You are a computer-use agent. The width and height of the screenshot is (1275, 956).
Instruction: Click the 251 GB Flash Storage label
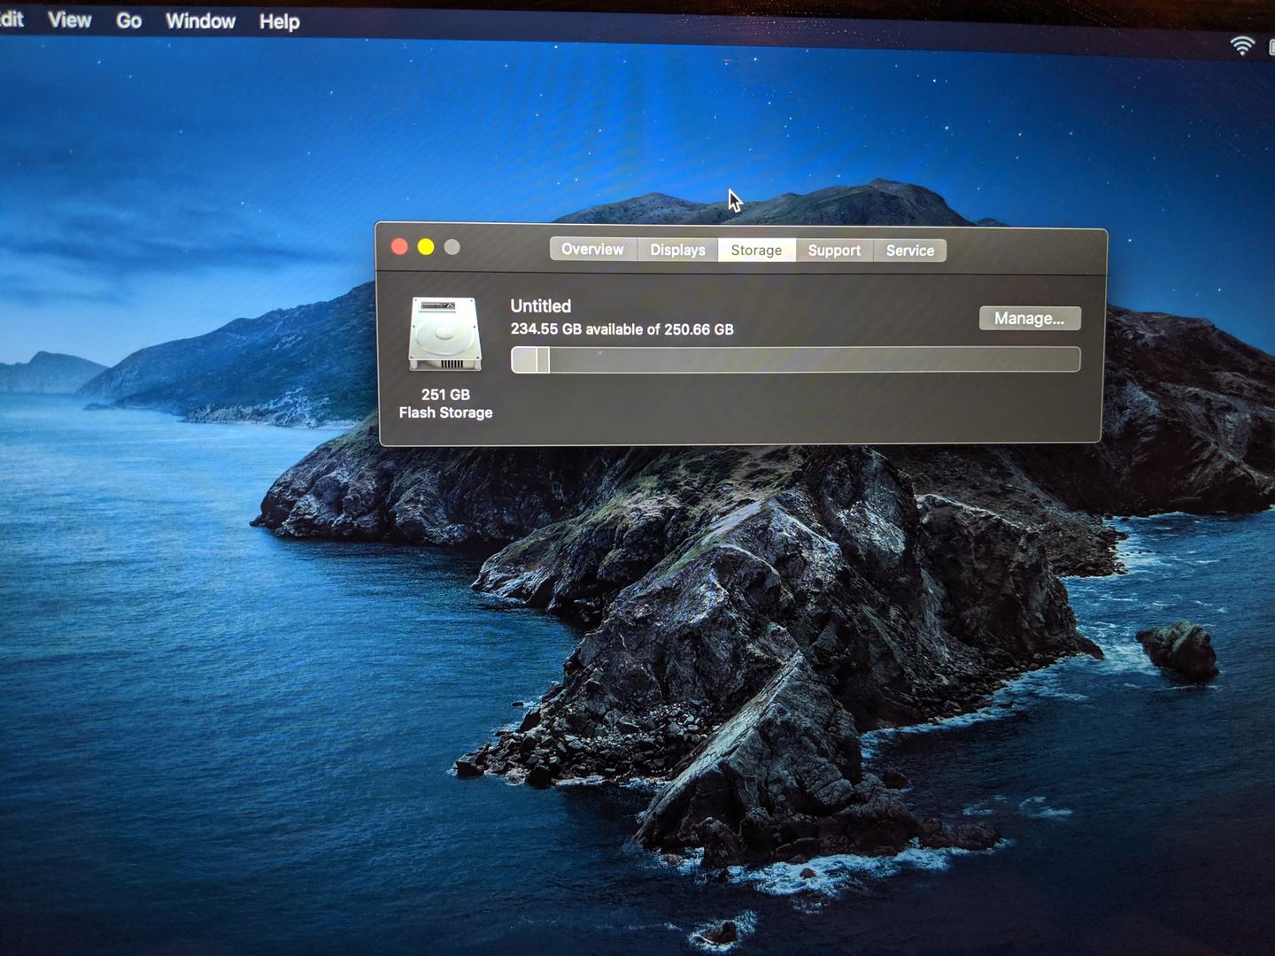(x=445, y=404)
